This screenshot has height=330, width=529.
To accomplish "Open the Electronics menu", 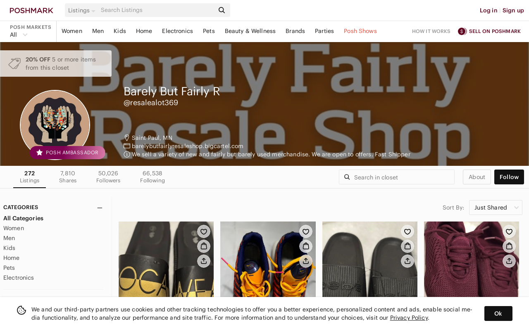I will coord(177,31).
